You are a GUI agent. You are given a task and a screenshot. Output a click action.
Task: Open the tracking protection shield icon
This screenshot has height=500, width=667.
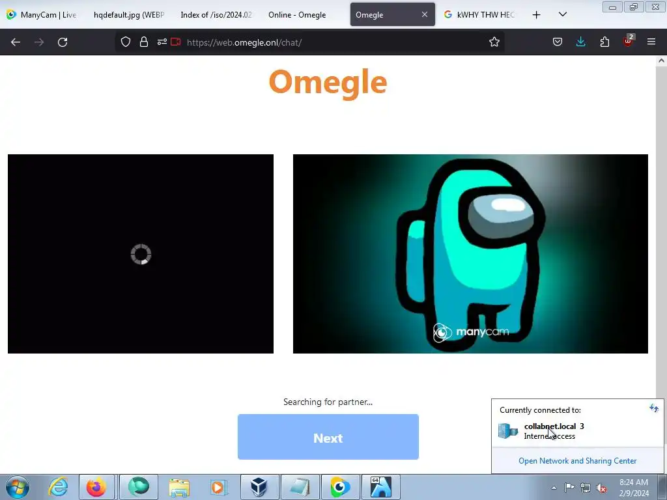point(126,42)
